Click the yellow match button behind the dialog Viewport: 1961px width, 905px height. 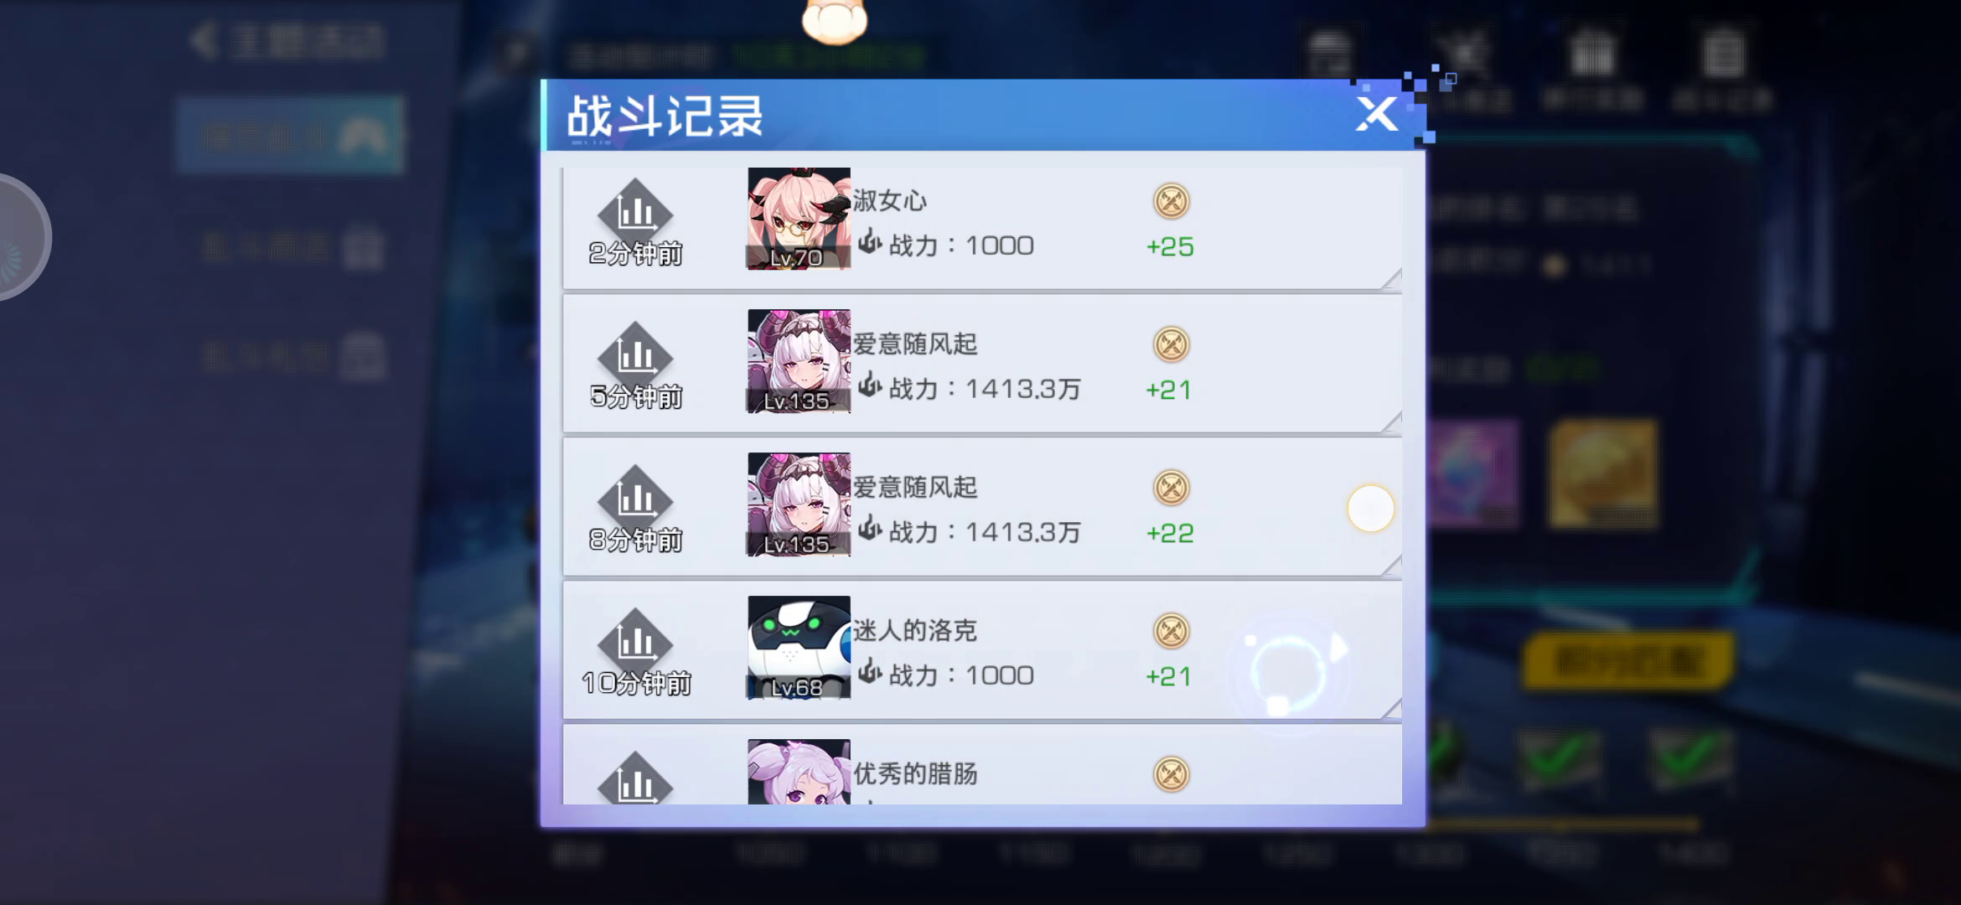point(1627,661)
